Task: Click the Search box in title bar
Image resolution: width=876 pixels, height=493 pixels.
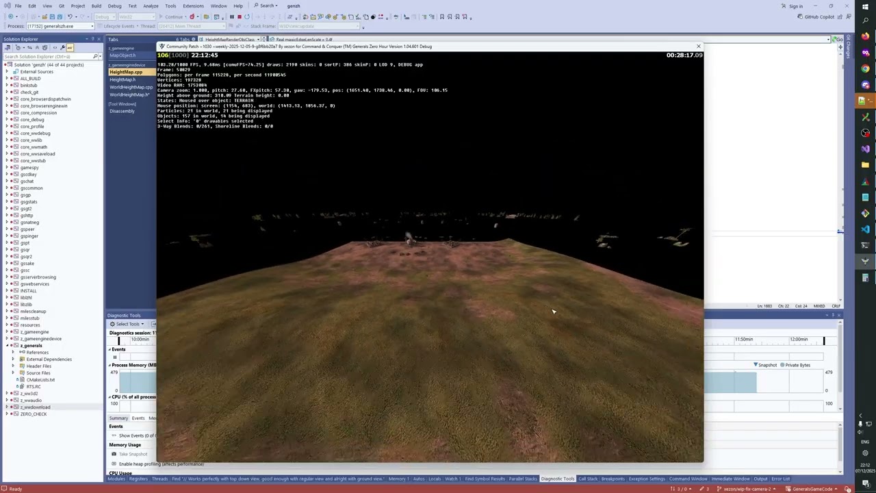Action: (x=264, y=6)
